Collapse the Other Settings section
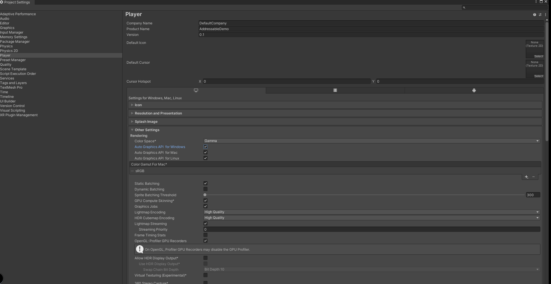Screen dimensions: 551x284 coord(335,130)
